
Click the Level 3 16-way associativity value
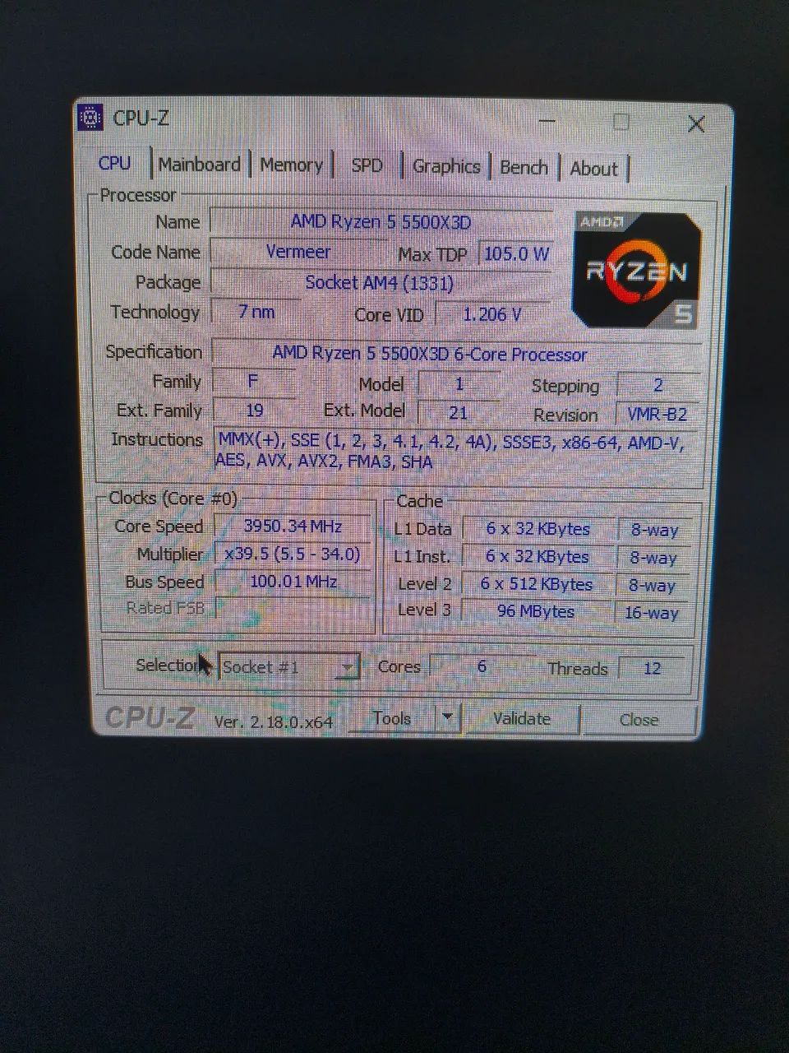(652, 613)
